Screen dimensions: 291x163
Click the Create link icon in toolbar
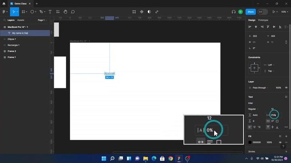157,12
